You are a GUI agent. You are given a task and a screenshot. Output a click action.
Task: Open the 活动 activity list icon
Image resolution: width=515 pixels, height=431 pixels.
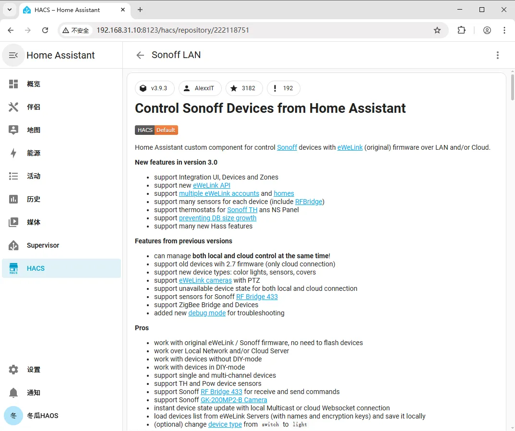pyautogui.click(x=13, y=176)
